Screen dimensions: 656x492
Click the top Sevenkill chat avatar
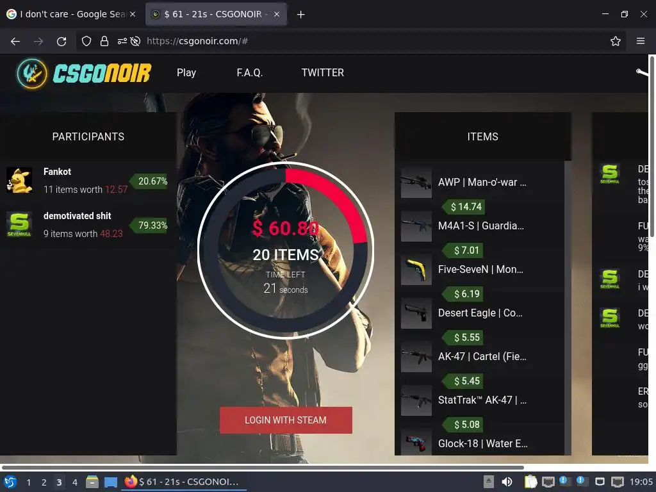(610, 174)
